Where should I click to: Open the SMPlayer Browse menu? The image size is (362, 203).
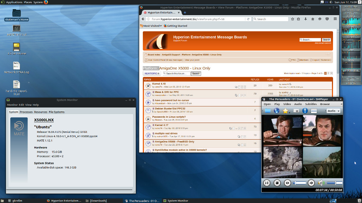325,104
